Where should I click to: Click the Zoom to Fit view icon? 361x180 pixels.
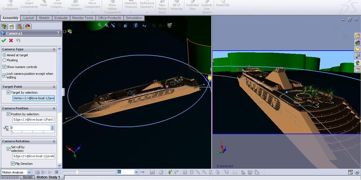point(100,25)
